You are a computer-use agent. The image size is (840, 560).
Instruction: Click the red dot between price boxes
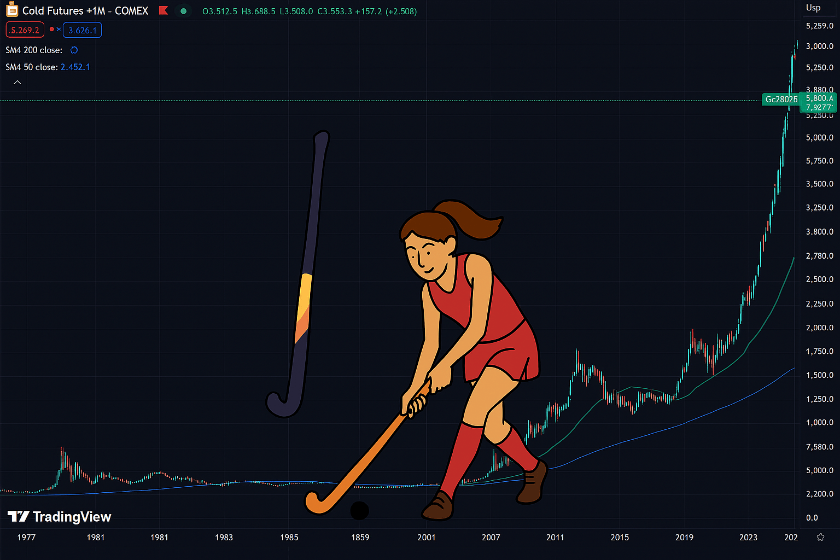(52, 30)
